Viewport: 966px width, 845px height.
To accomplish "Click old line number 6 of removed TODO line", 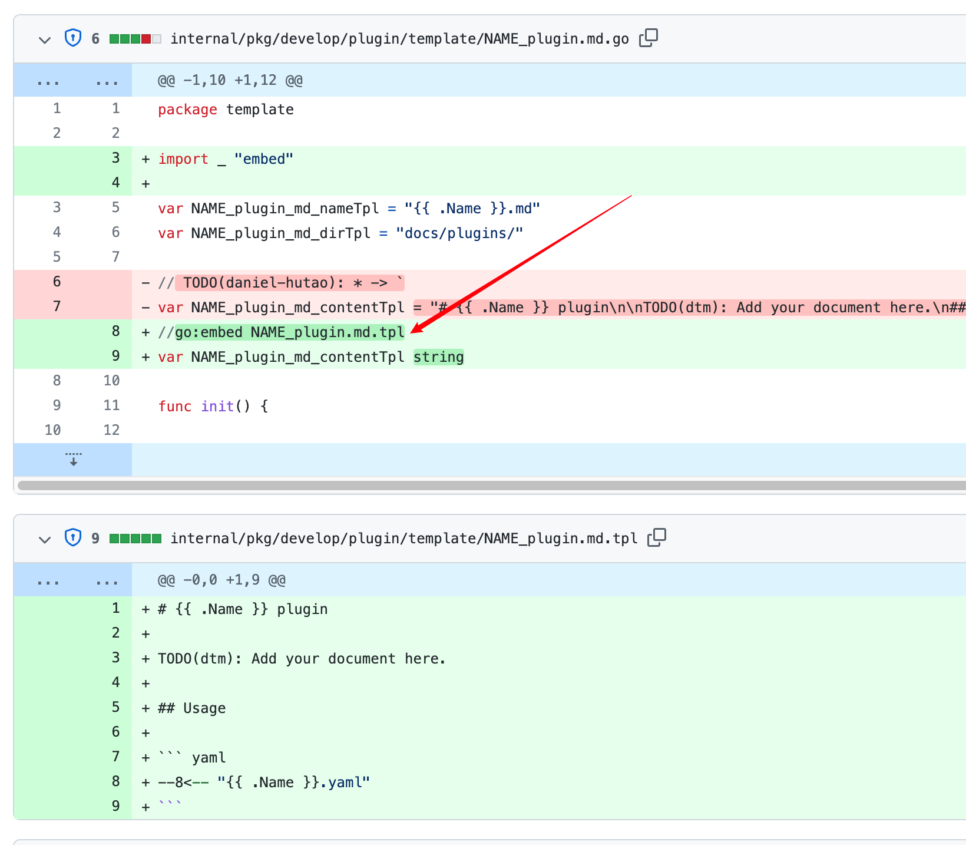I will click(57, 282).
